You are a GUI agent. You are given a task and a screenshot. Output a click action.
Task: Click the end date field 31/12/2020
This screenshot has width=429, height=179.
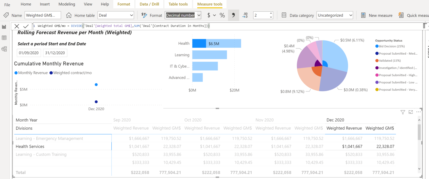point(55,53)
